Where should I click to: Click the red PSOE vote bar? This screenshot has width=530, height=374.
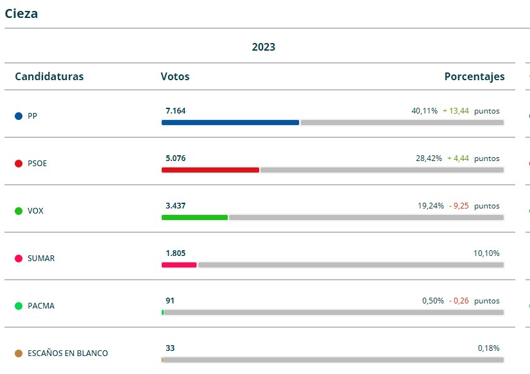point(210,170)
